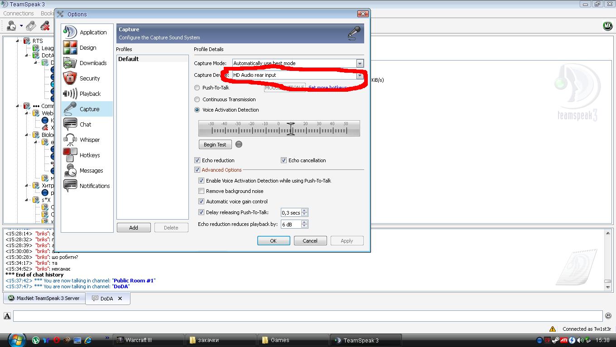The height and width of the screenshot is (347, 616).
Task: Open the Security options section
Action: (87, 78)
